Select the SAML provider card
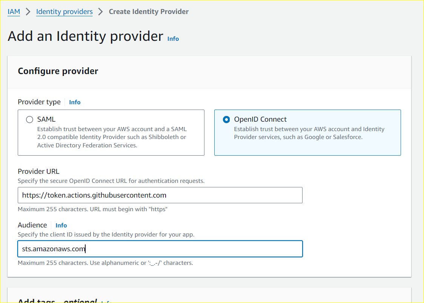The width and height of the screenshot is (424, 303). tap(111, 132)
